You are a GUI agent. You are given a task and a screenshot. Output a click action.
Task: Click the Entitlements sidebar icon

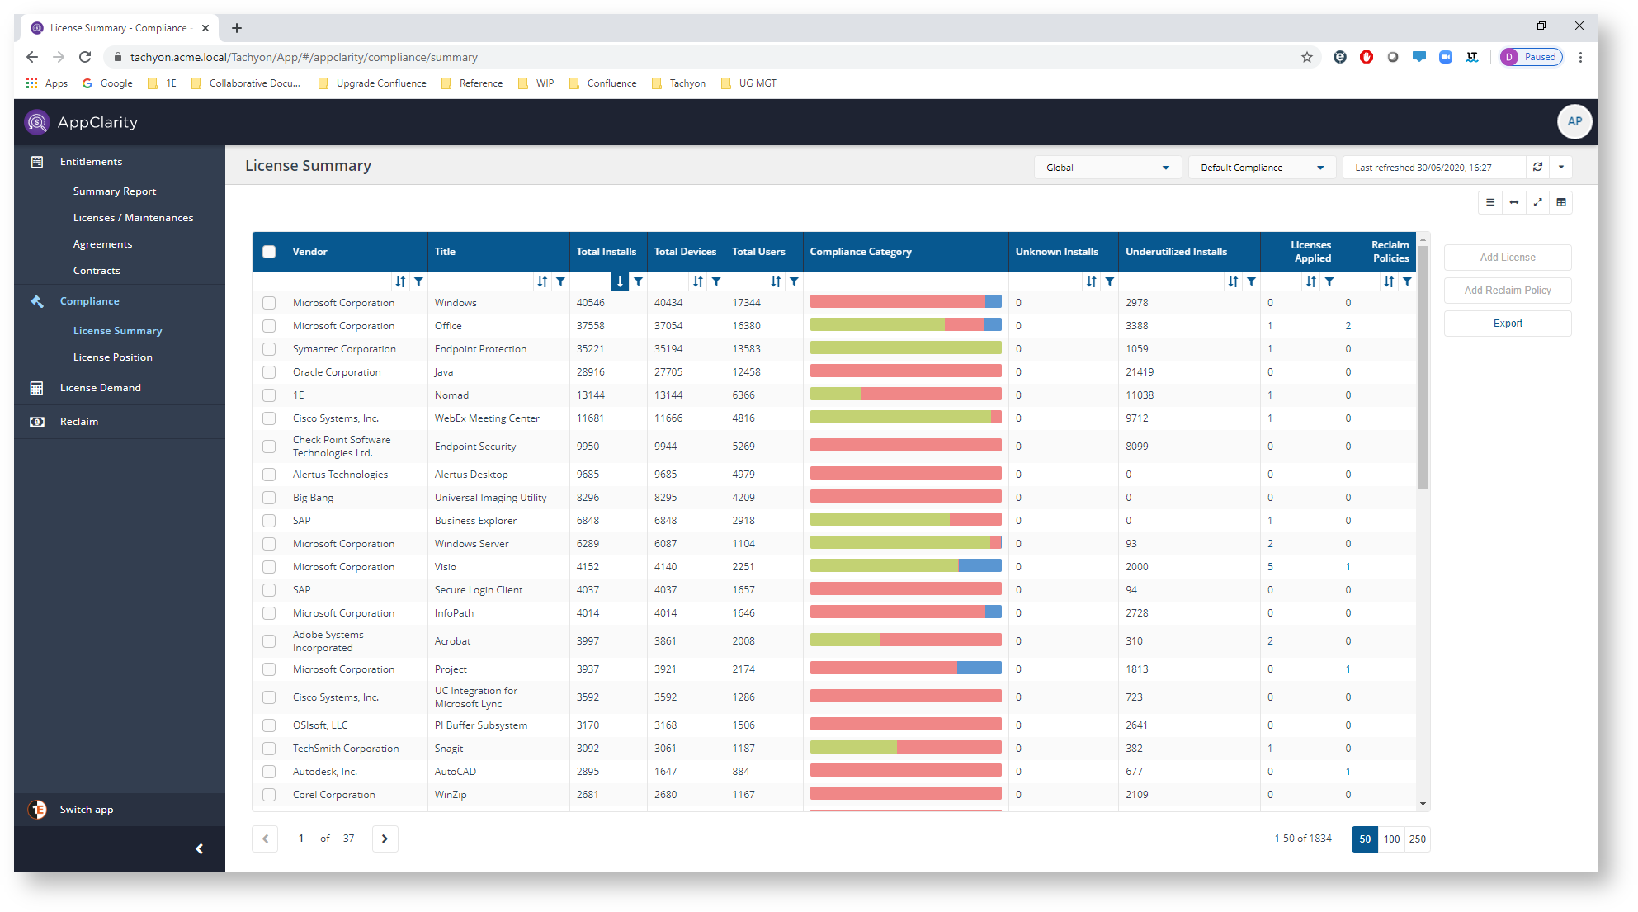point(37,162)
